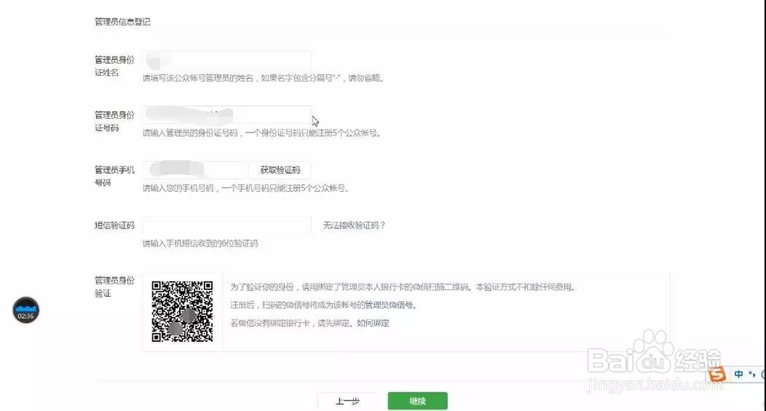Click the 上一步 button
Image resolution: width=766 pixels, height=411 pixels.
[x=347, y=401]
